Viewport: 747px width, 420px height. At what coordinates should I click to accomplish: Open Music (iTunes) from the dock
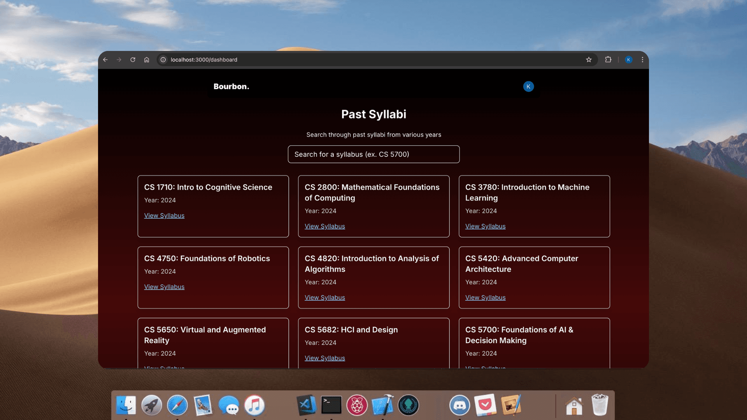click(254, 405)
